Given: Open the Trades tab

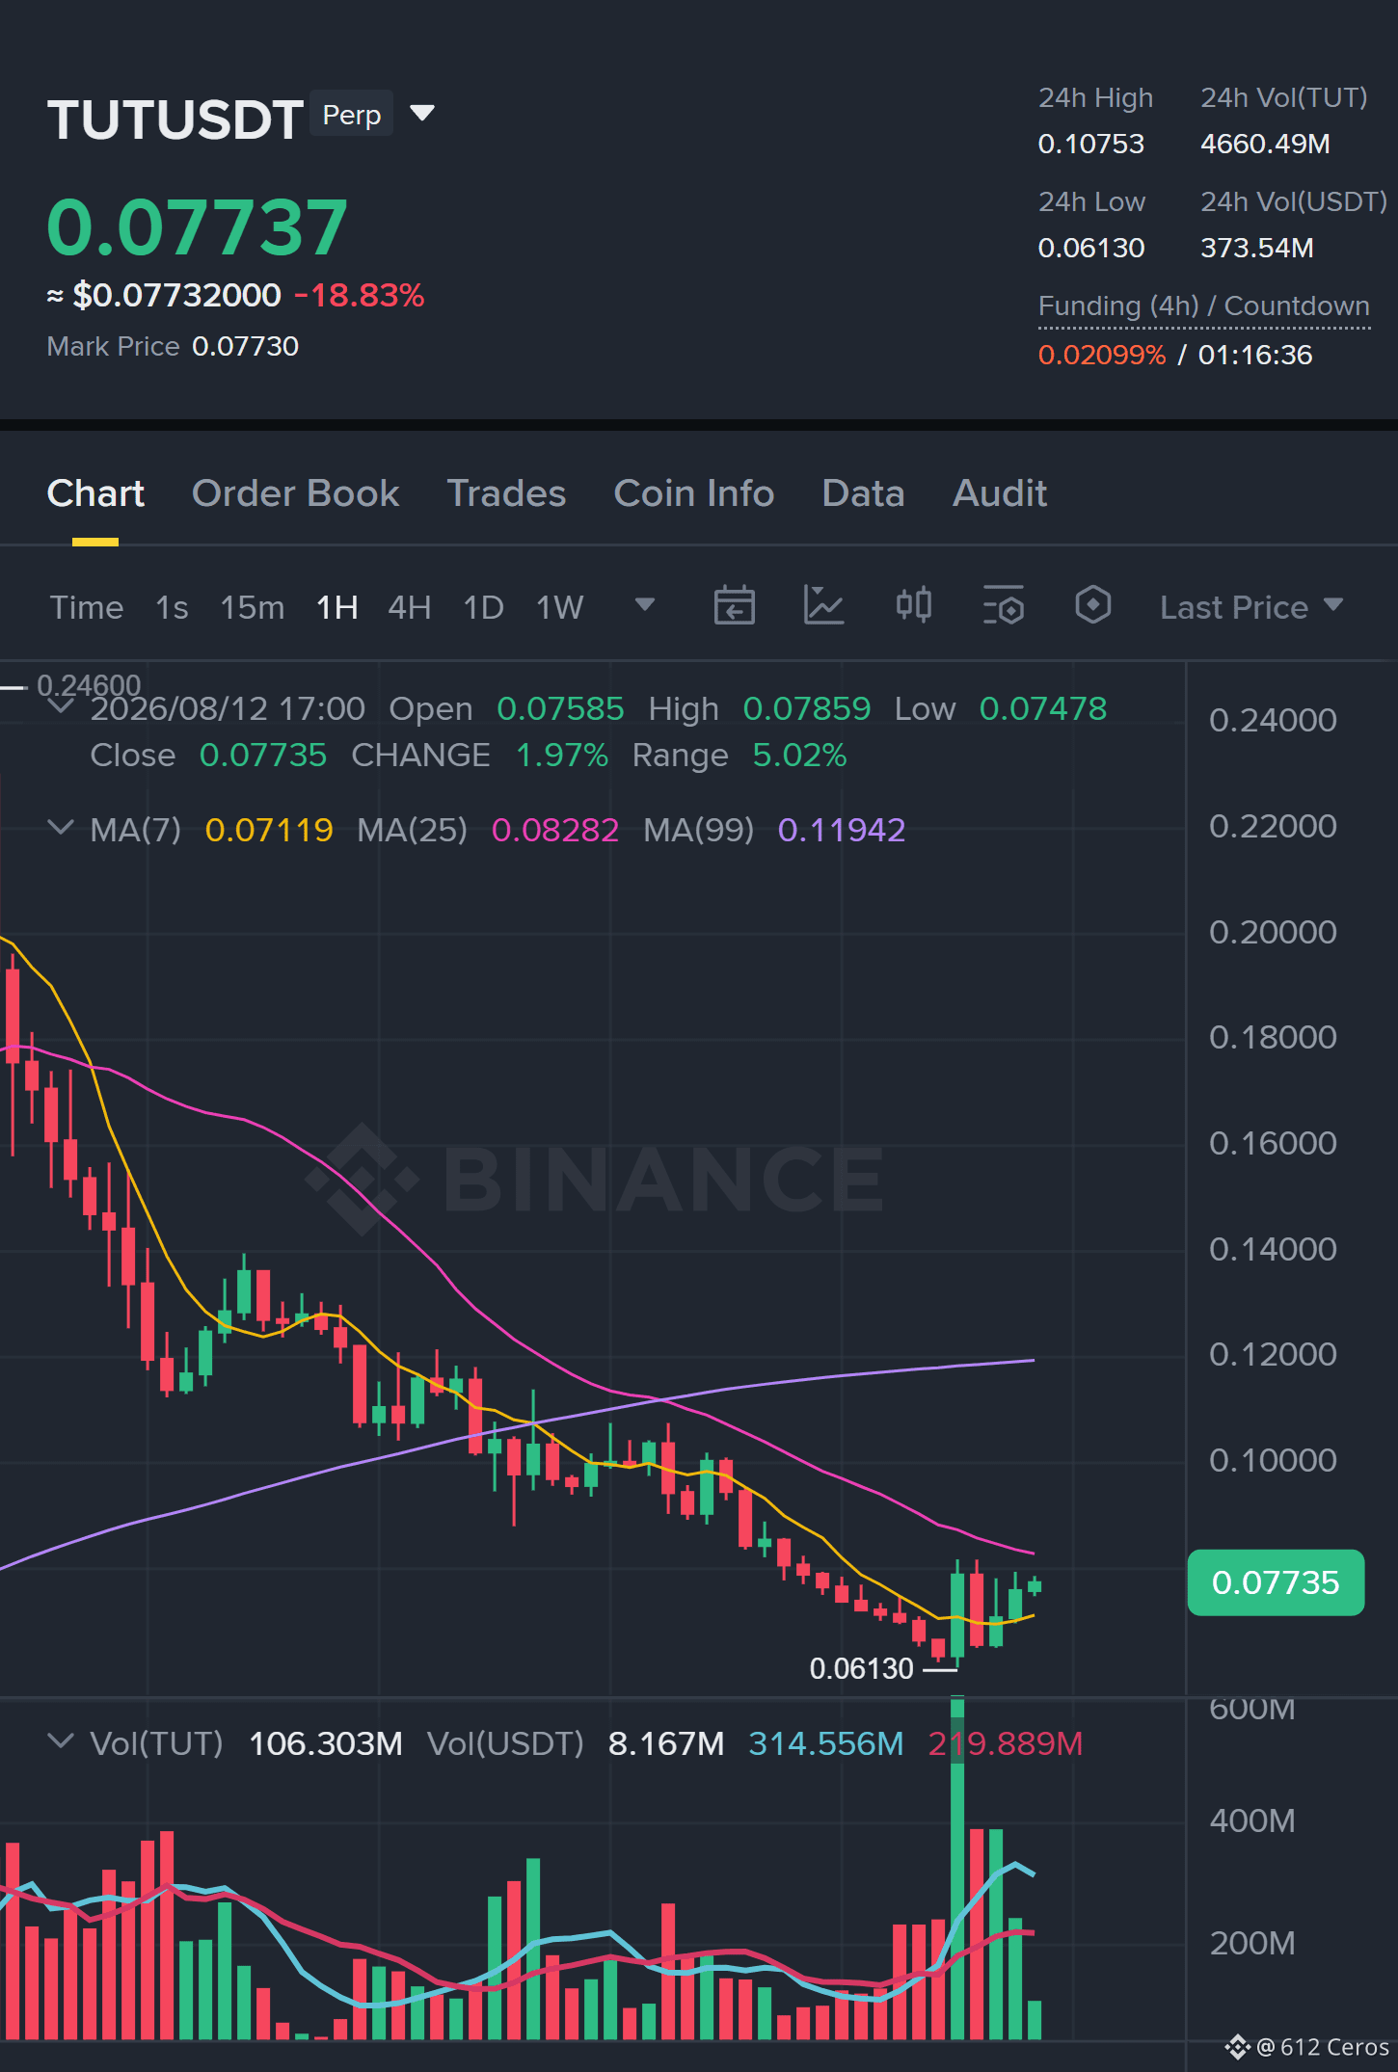Looking at the screenshot, I should pyautogui.click(x=506, y=493).
